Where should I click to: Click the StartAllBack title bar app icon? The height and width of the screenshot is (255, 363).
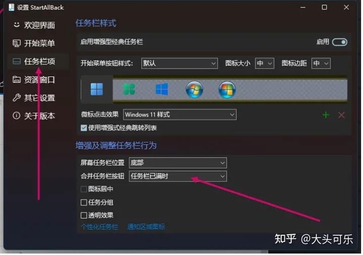click(x=11, y=8)
